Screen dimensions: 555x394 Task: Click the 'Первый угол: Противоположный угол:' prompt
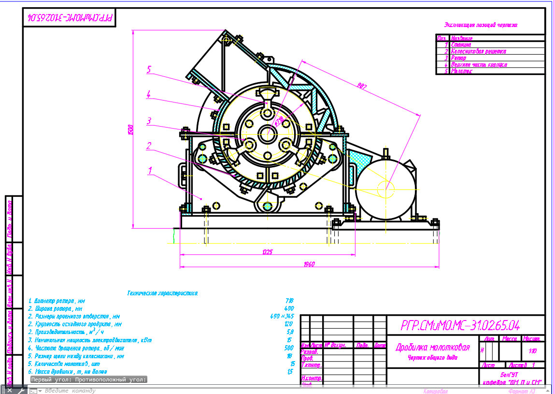coord(88,379)
